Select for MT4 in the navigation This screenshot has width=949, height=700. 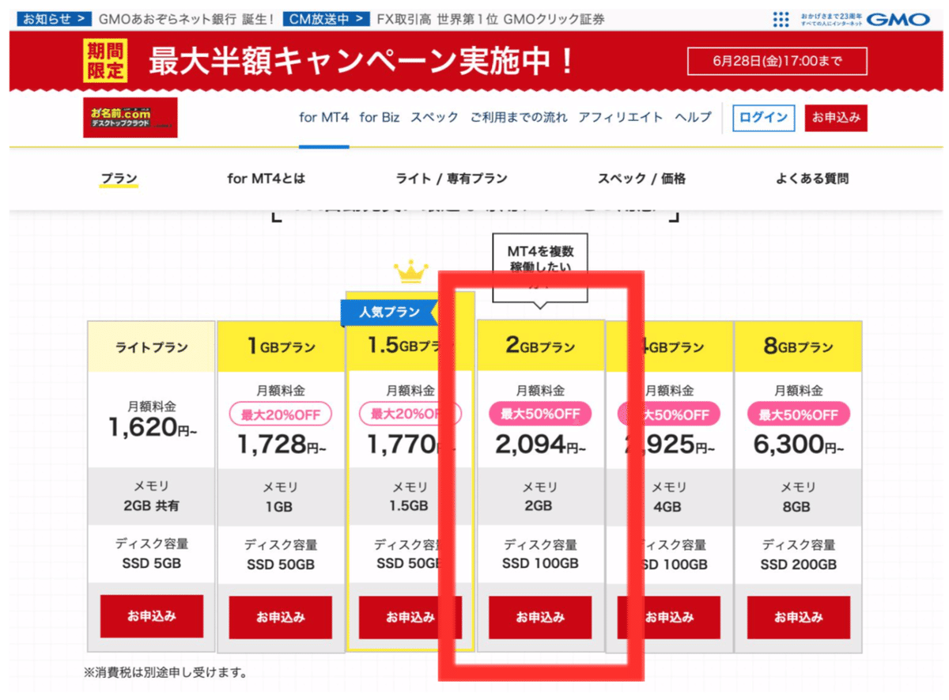click(323, 117)
